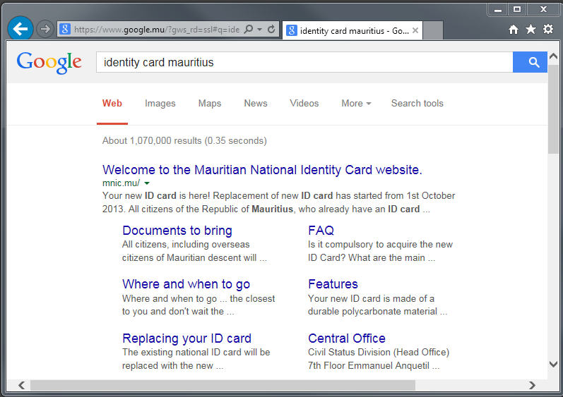Open Where and when to go link
This screenshot has height=397, width=563.
click(186, 284)
